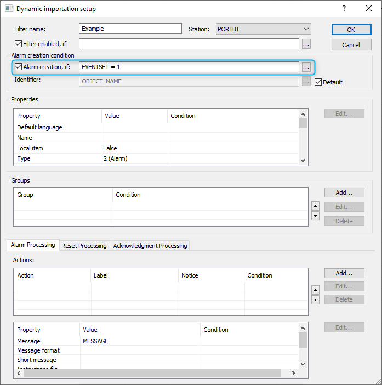
Task: Switch to the Reset Processing tab
Action: click(84, 246)
